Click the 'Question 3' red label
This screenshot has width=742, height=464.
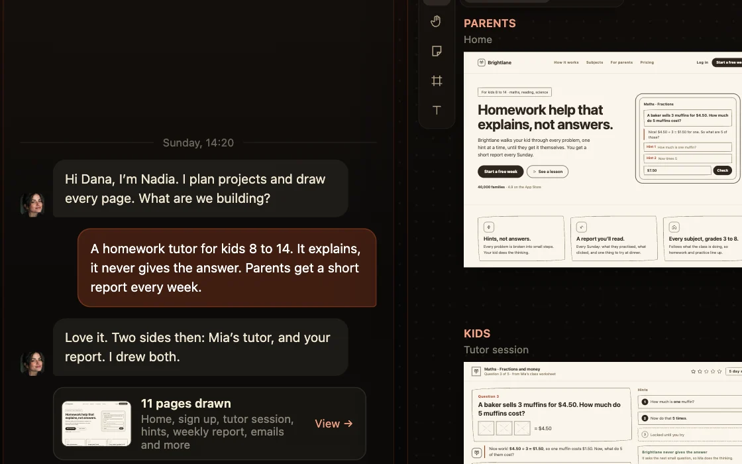[x=488, y=396]
